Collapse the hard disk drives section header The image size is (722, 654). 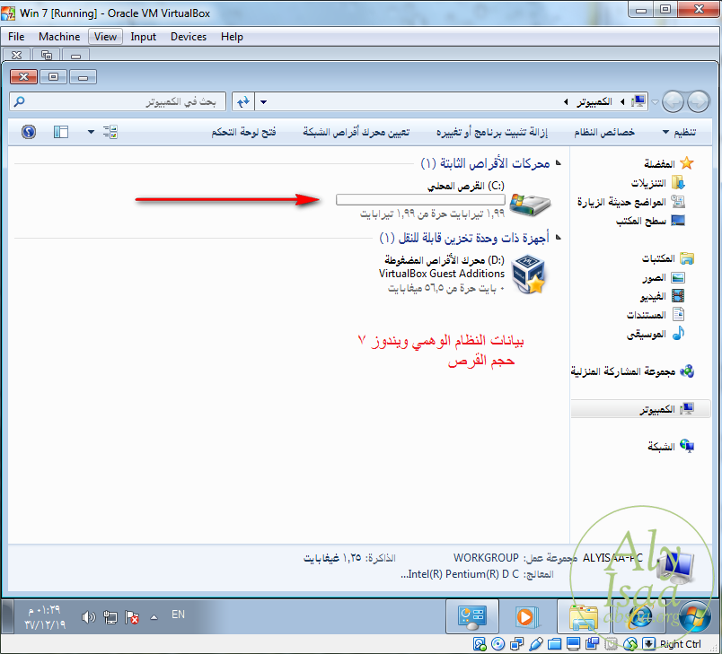tap(559, 163)
